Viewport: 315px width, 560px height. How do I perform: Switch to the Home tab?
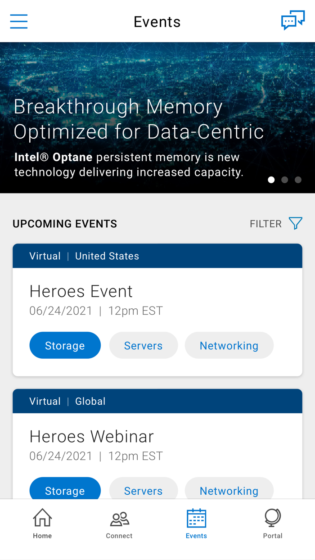pos(42,524)
